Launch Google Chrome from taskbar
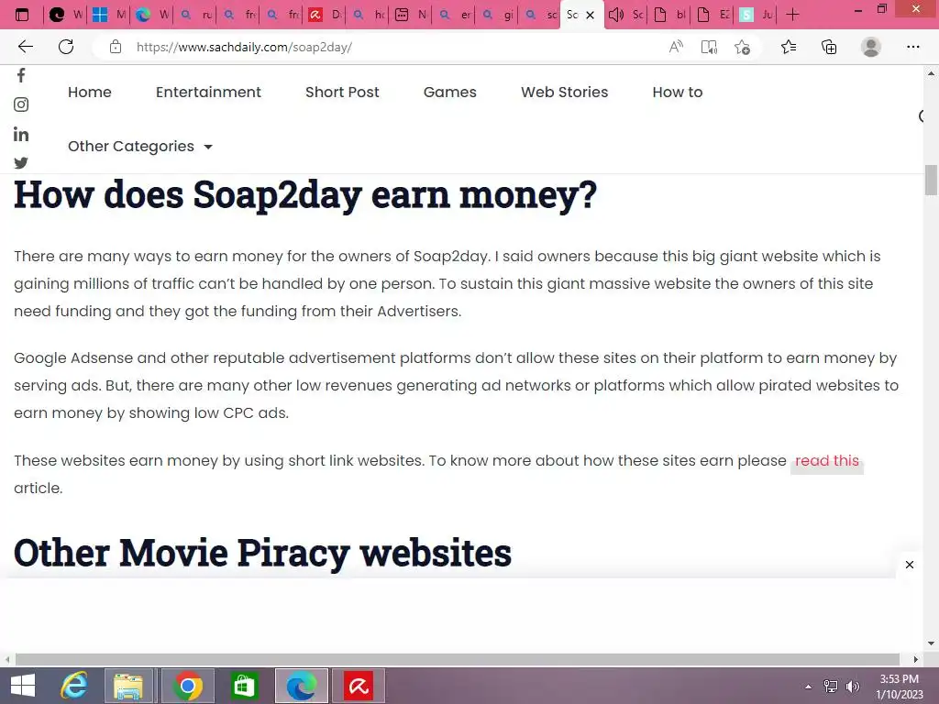This screenshot has width=939, height=704. coord(188,686)
